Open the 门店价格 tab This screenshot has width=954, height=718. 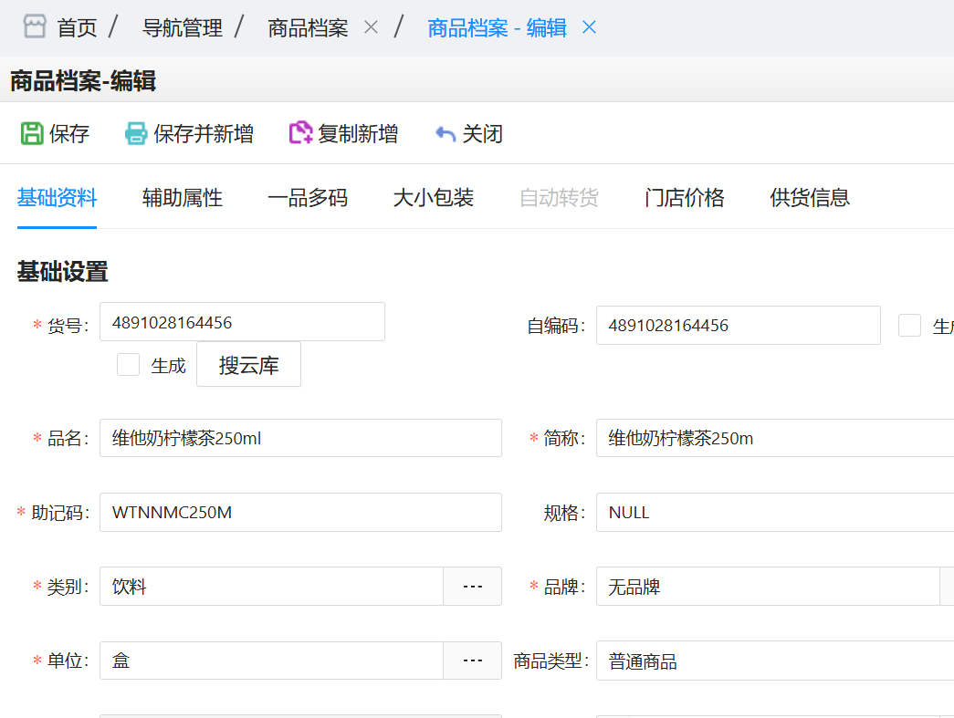[684, 198]
